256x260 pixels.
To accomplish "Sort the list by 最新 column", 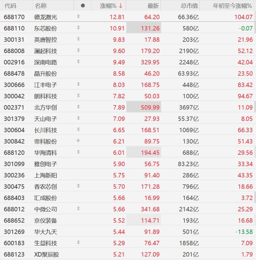I will [153, 6].
